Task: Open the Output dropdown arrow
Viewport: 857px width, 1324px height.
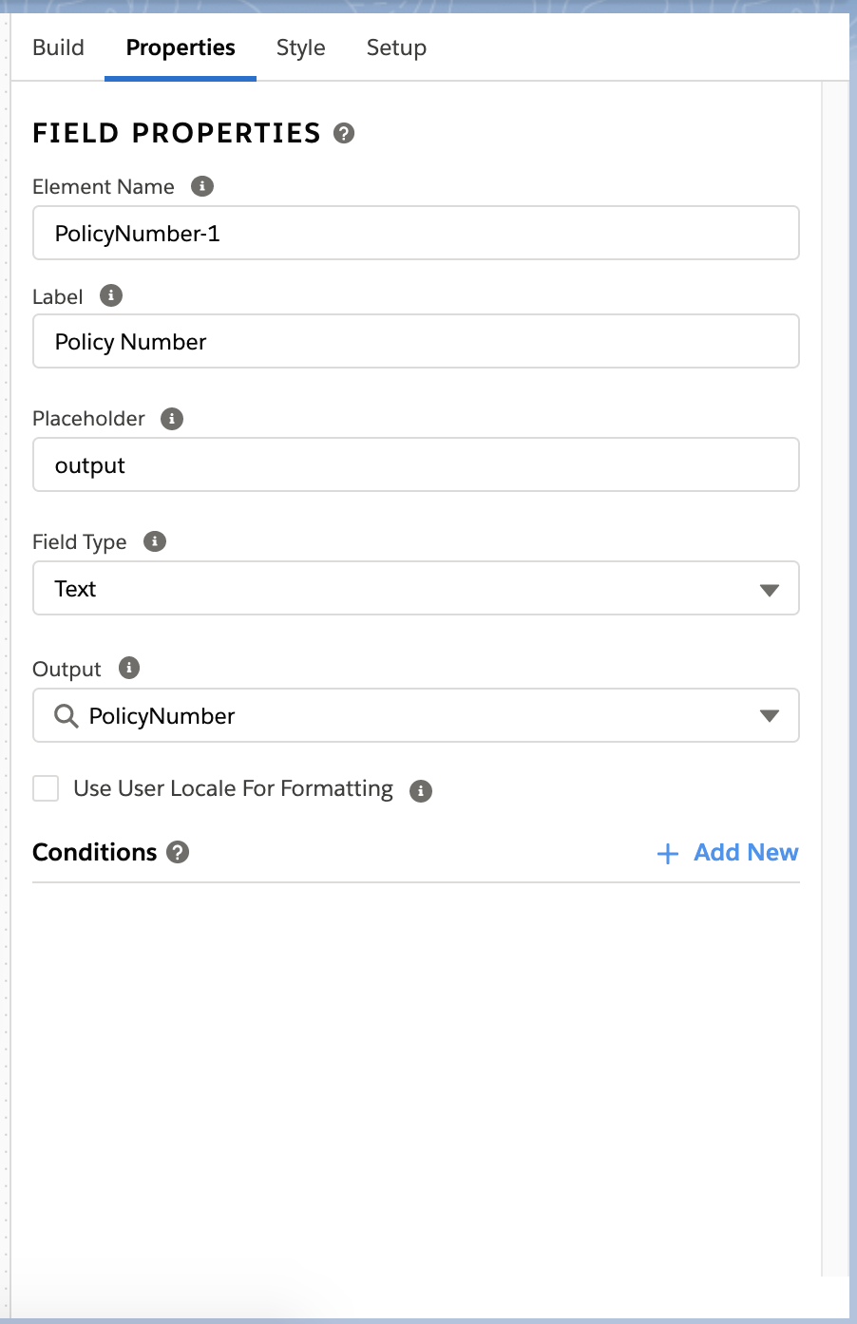Action: (770, 716)
